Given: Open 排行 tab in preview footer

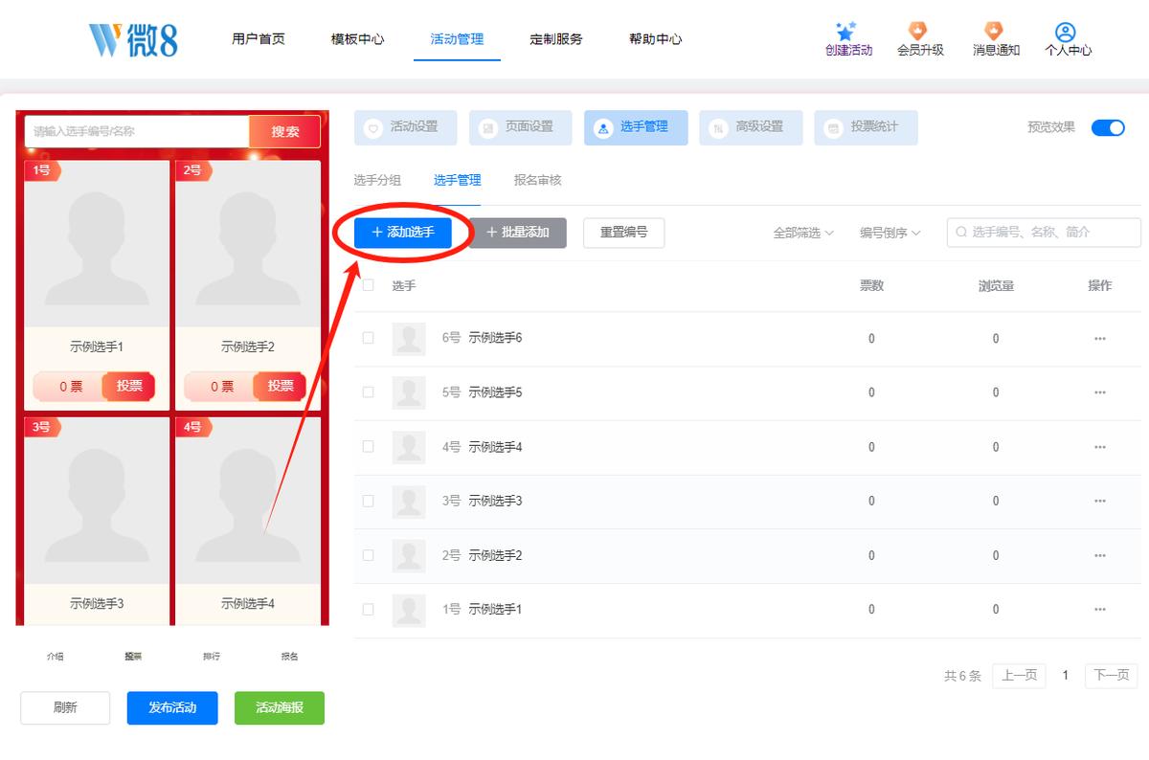Looking at the screenshot, I should 212,657.
